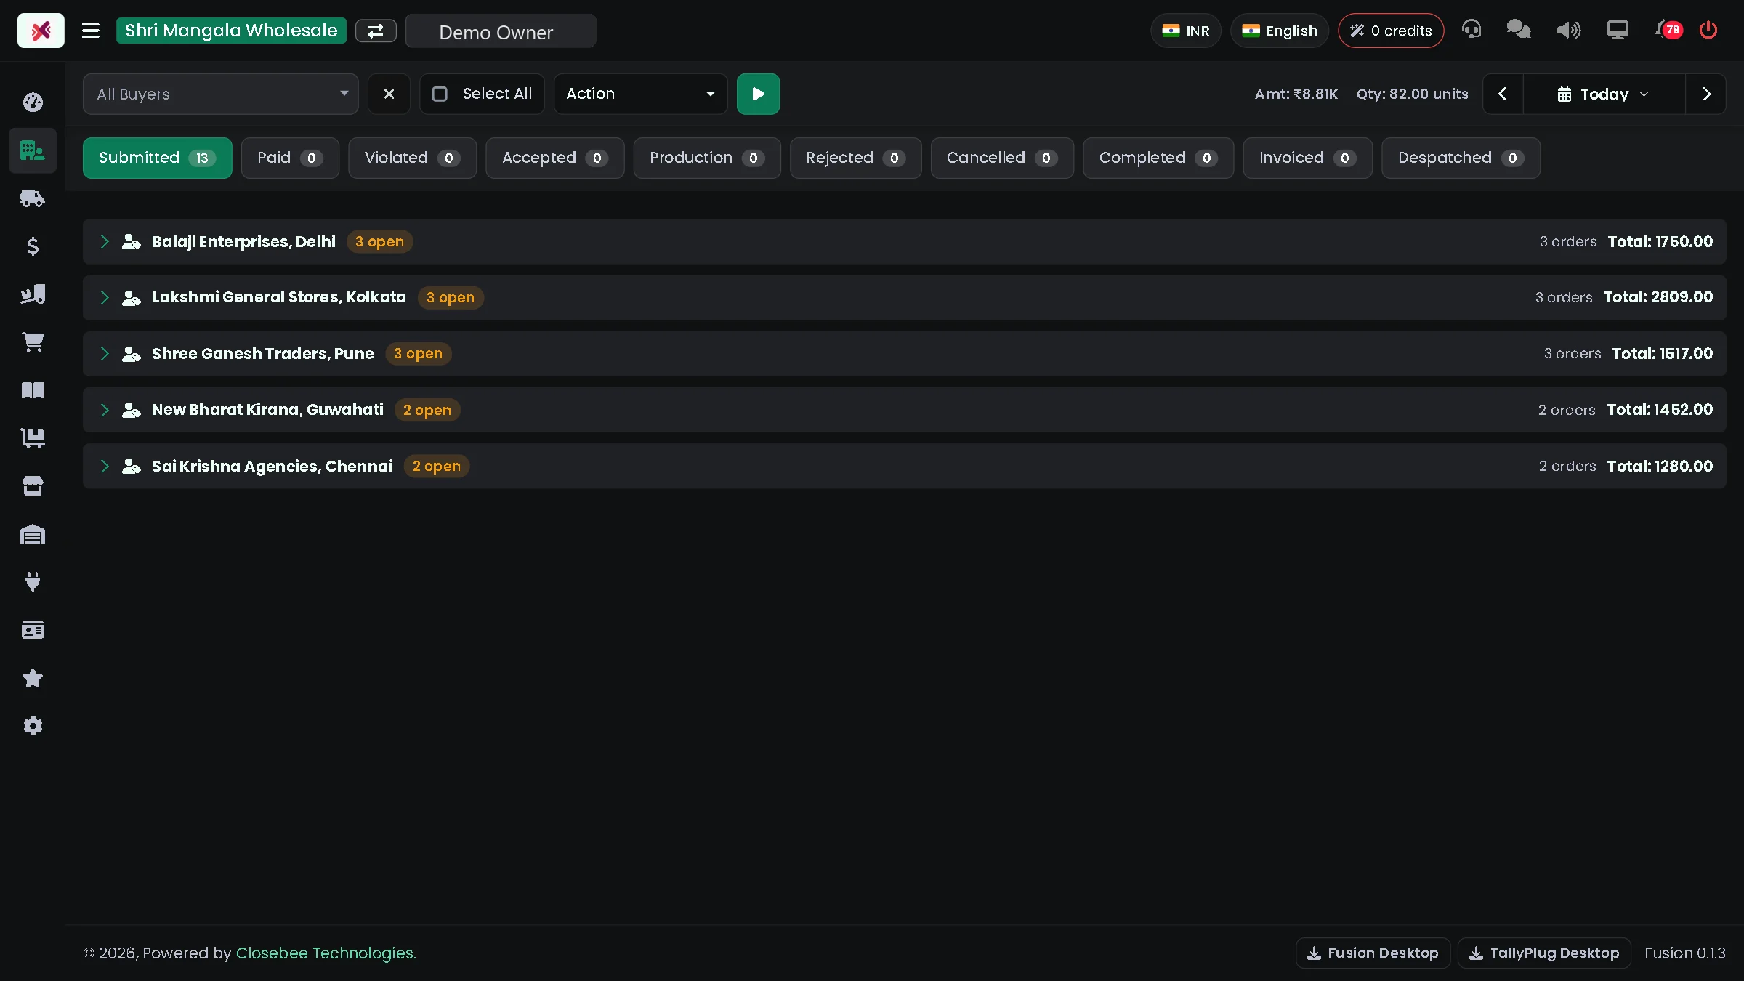The image size is (1744, 981).
Task: Open notifications bell with 79 badge
Action: [x=1668, y=30]
